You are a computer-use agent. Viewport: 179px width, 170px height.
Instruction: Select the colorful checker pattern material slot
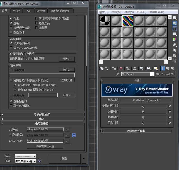[x=128, y=21]
